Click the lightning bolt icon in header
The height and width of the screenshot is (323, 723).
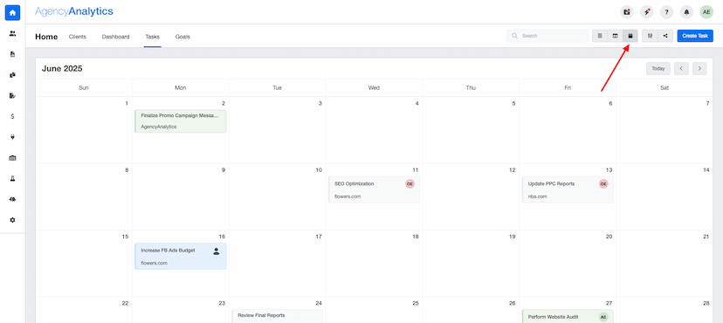point(647,12)
